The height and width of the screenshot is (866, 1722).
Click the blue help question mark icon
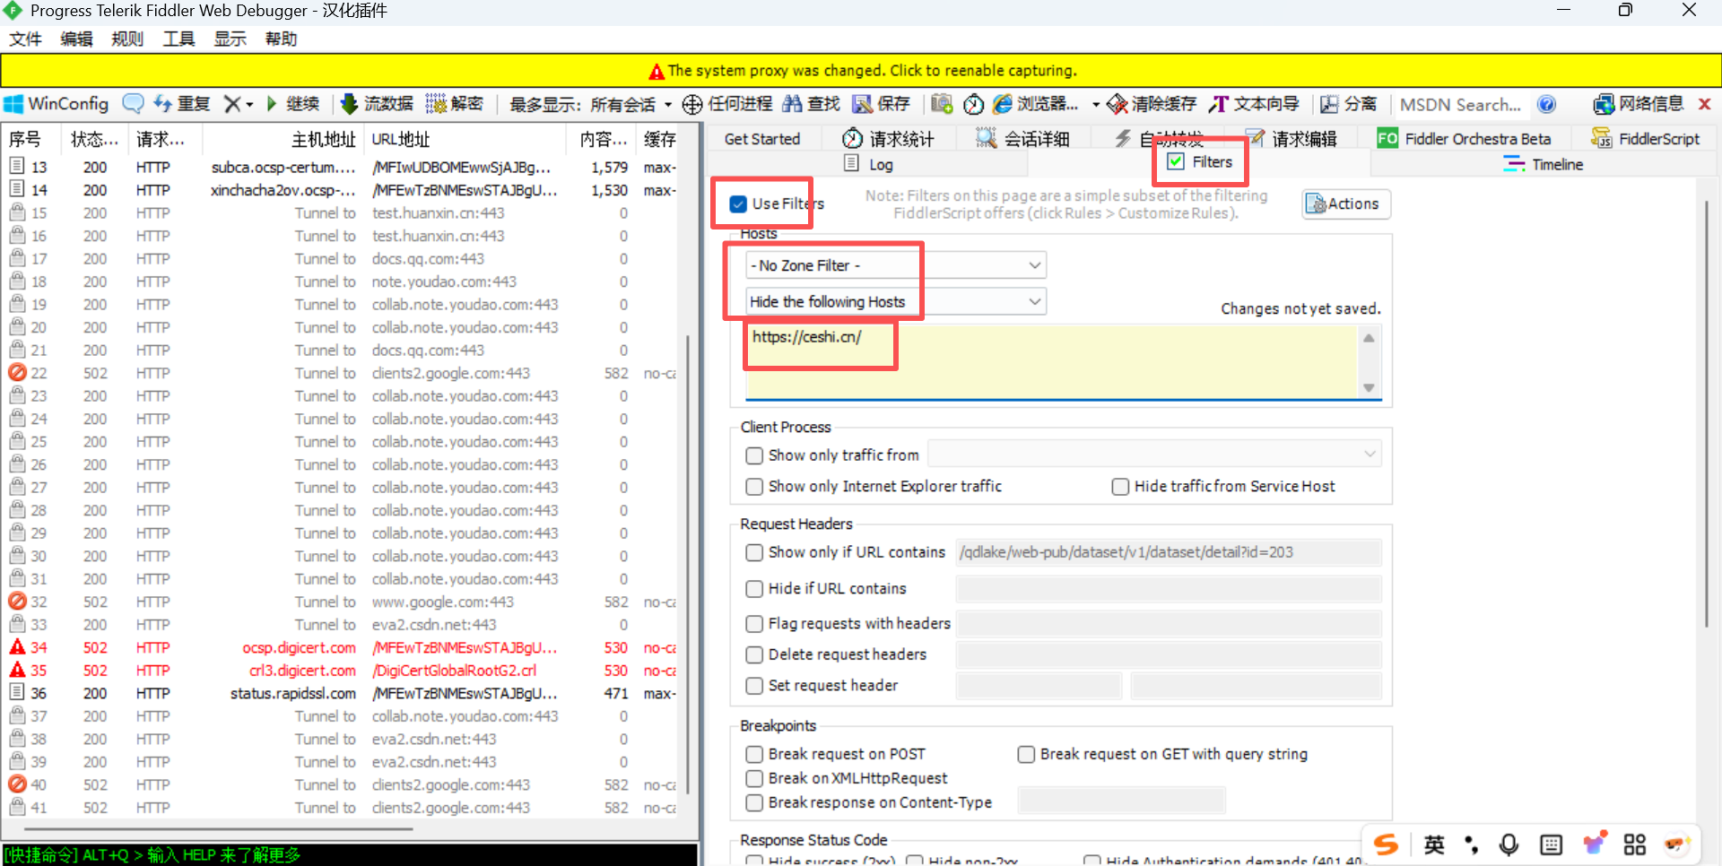(1546, 104)
